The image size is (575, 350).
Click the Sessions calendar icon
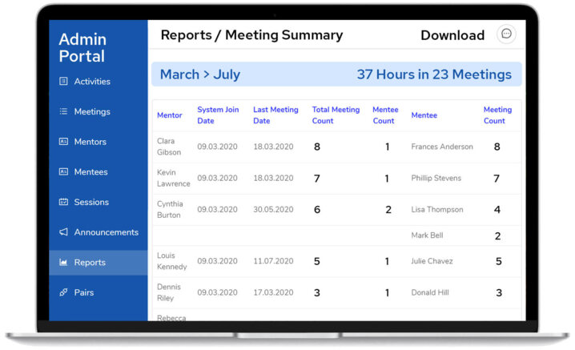point(63,201)
